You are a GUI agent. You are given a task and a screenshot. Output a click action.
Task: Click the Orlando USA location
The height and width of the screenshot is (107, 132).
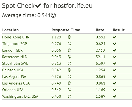(13, 90)
